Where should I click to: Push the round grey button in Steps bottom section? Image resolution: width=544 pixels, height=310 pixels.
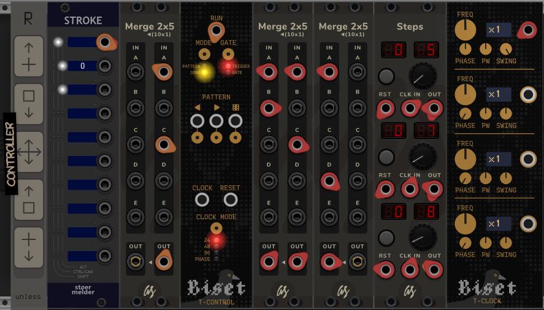pos(386,238)
